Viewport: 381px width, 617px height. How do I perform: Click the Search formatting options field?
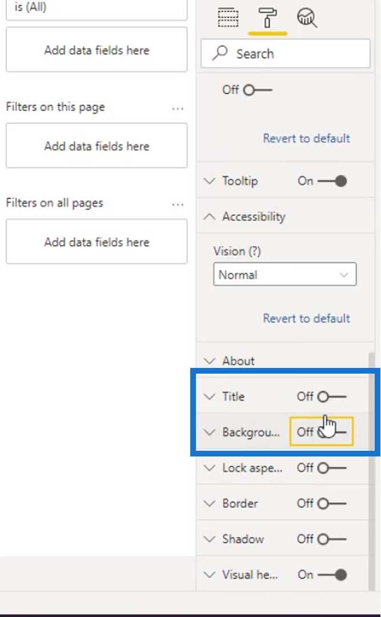286,53
